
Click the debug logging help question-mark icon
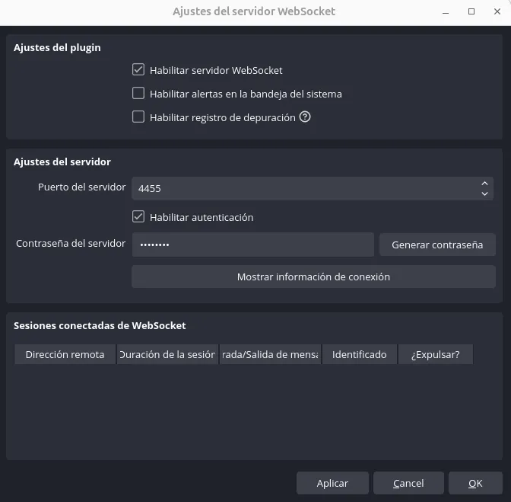tap(305, 117)
